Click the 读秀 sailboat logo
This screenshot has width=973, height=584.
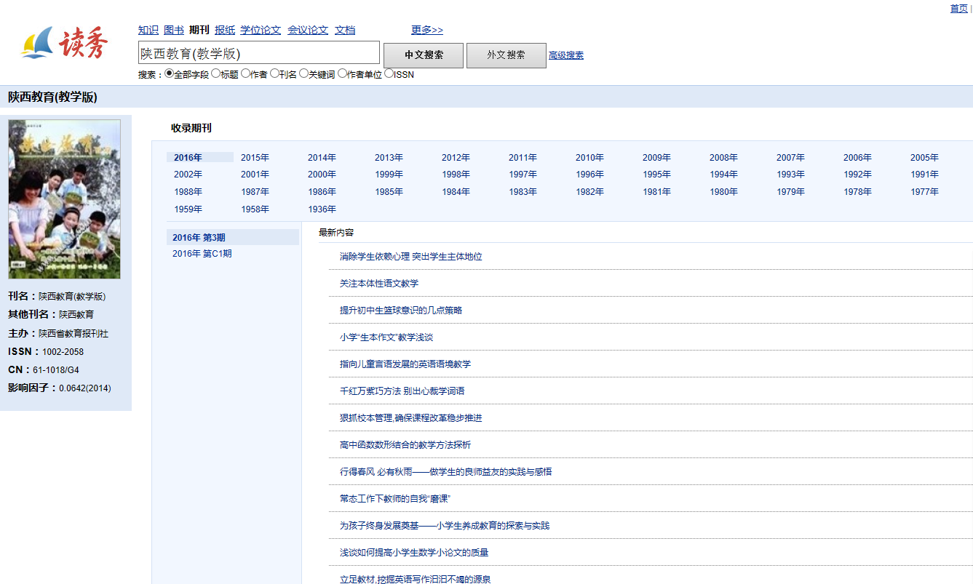pos(64,44)
